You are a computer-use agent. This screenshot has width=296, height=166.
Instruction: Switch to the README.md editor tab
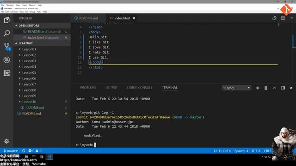(88, 18)
